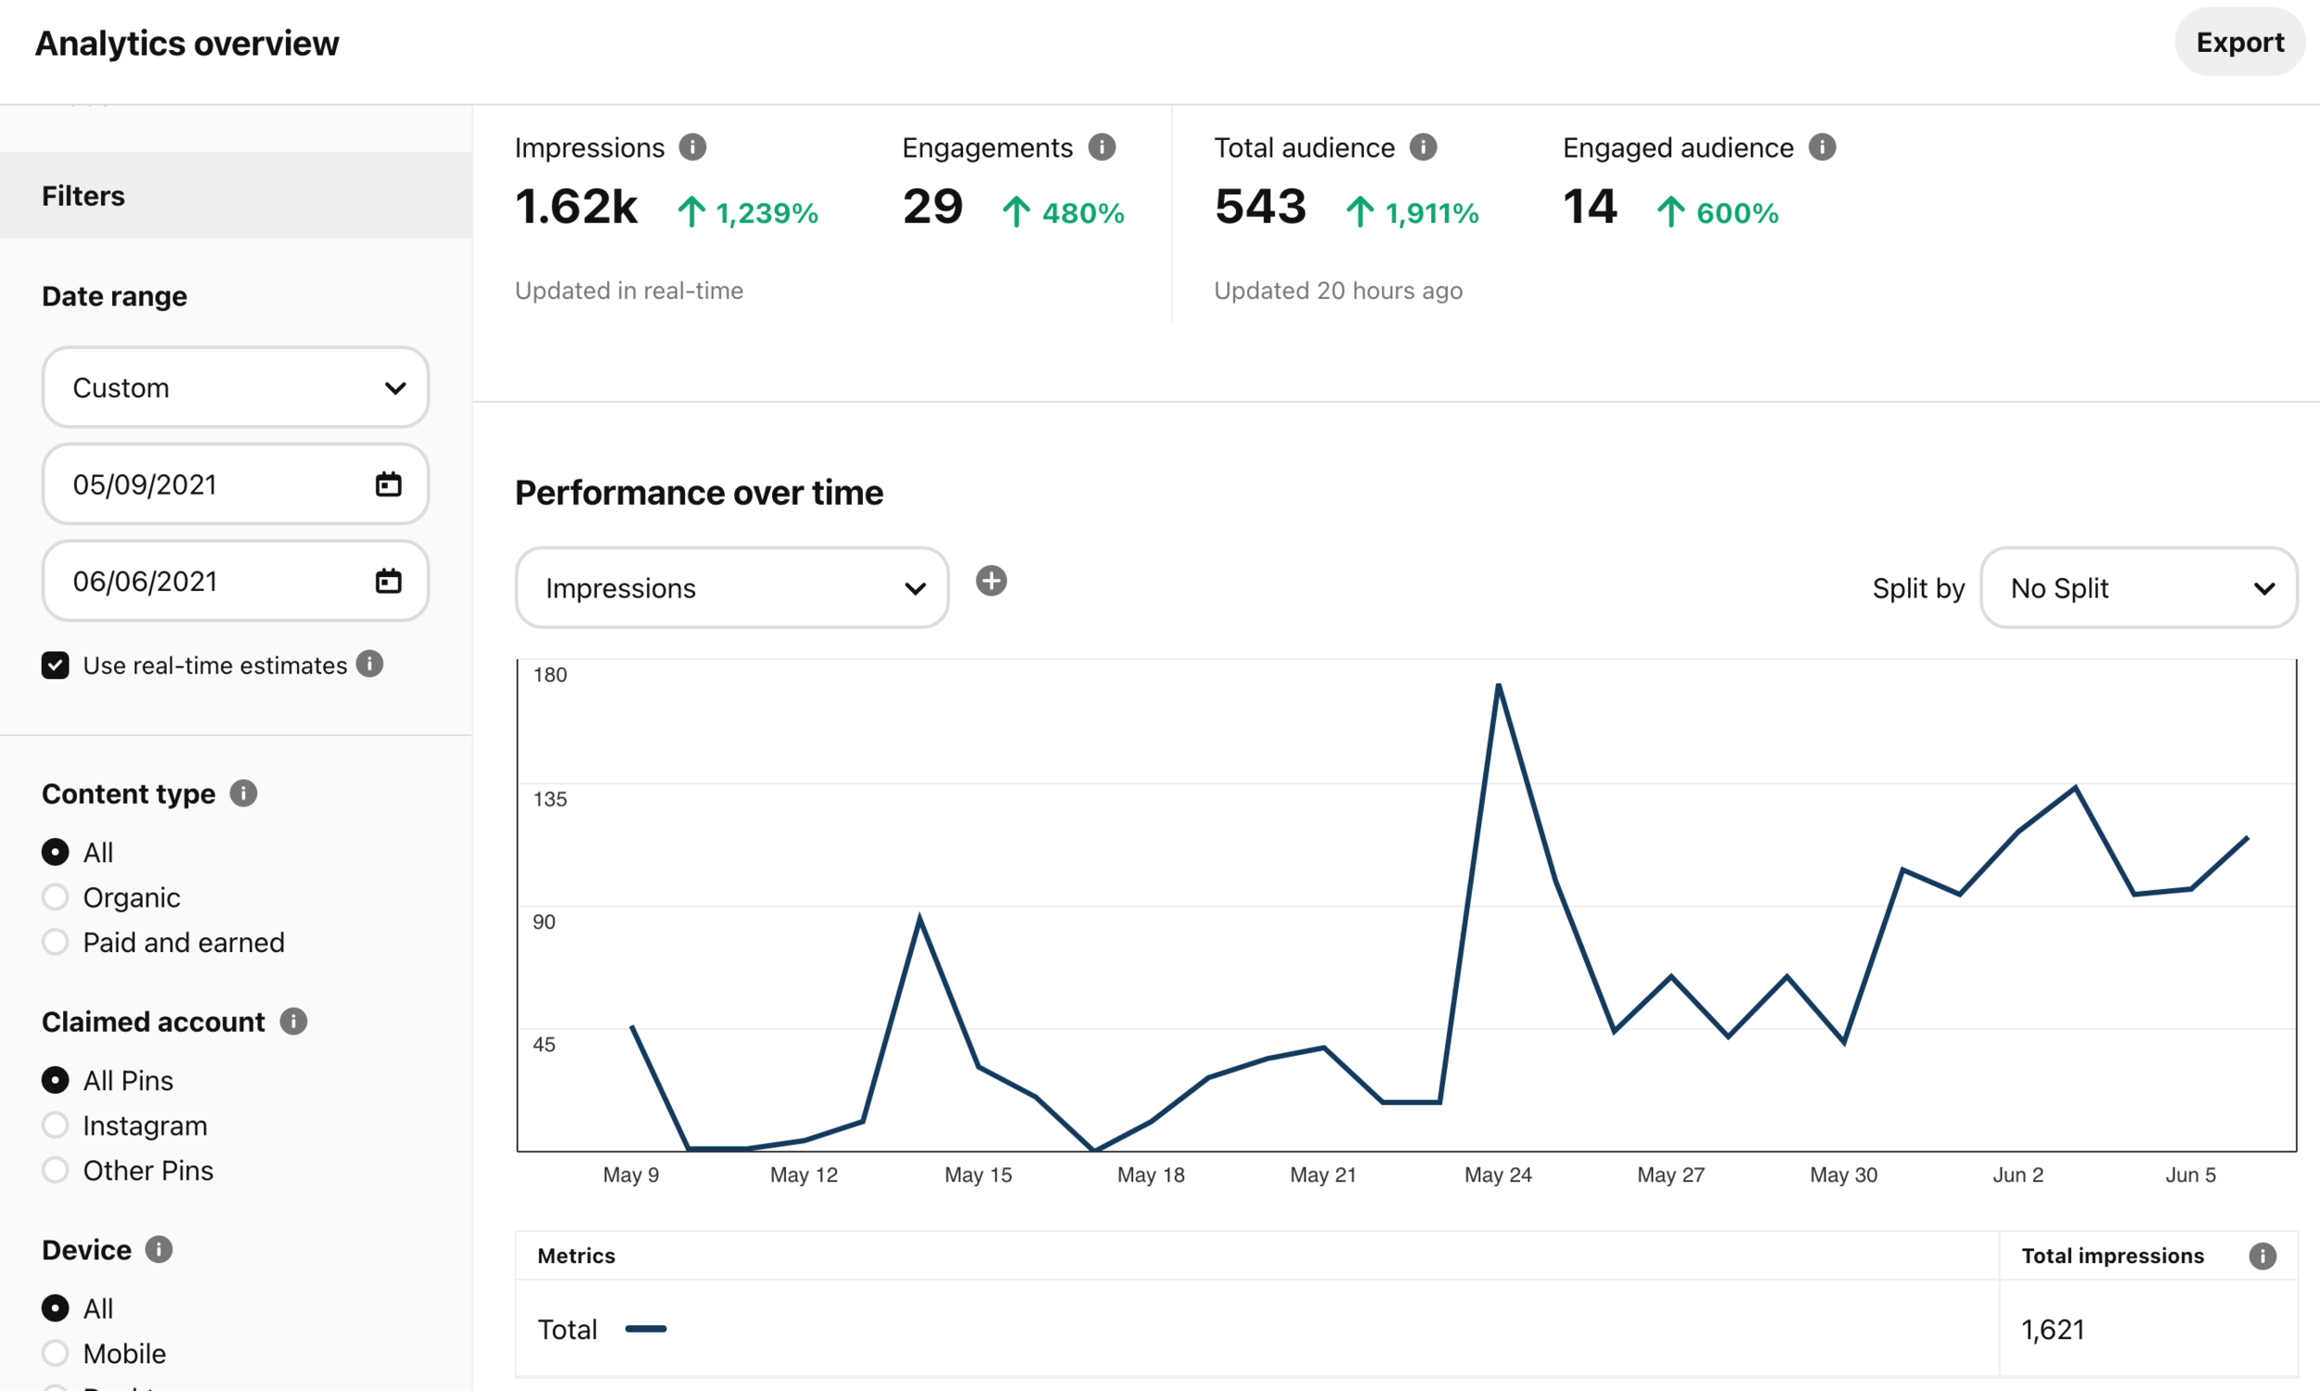Open the Custom date range dropdown
2320x1391 pixels.
[x=236, y=388]
